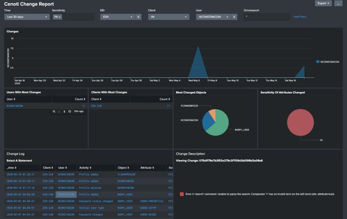This screenshot has width=347, height=219.
Task: Open the Time range dropdown (Last 30 days)
Action: [x=27, y=17]
